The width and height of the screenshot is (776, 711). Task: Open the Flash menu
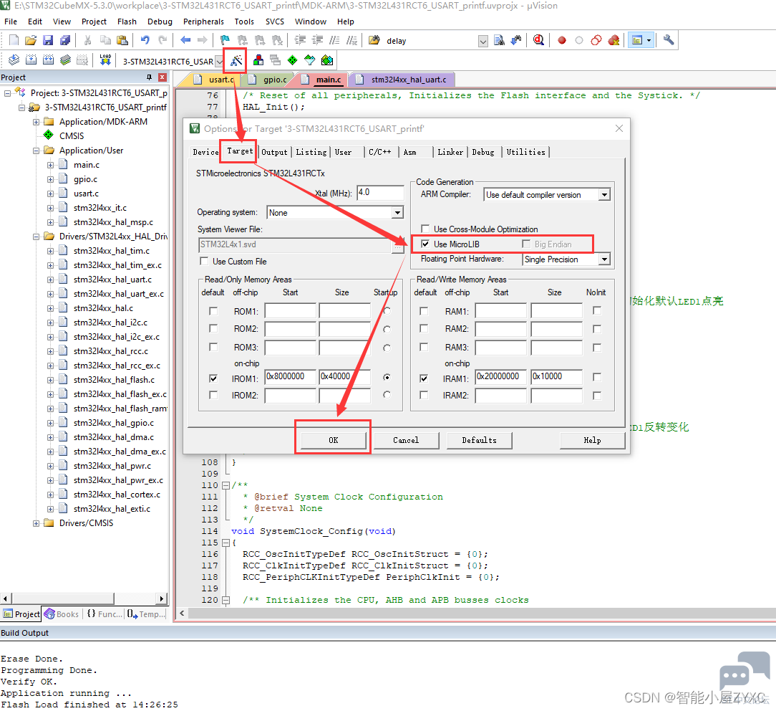point(127,22)
